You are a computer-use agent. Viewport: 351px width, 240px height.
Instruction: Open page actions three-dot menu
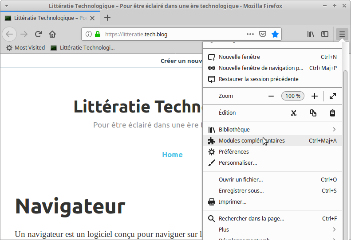(250, 34)
